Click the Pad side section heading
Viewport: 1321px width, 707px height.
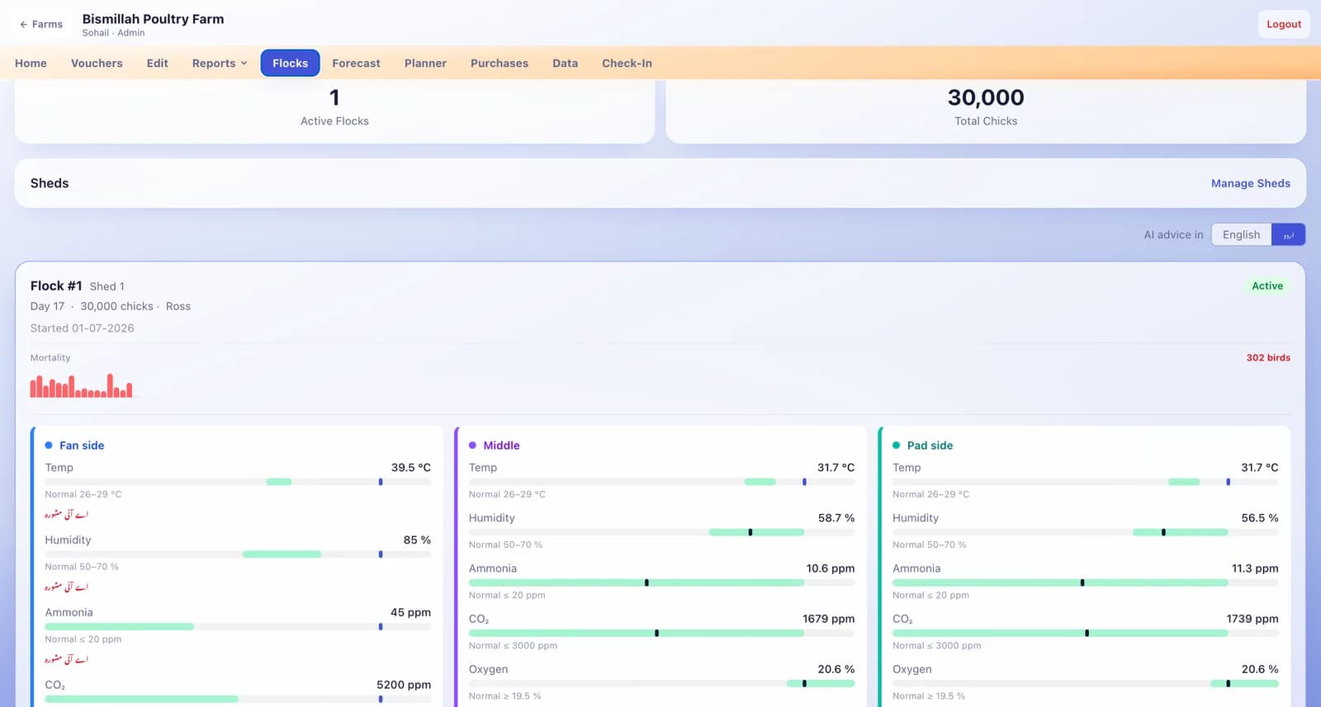coord(930,445)
